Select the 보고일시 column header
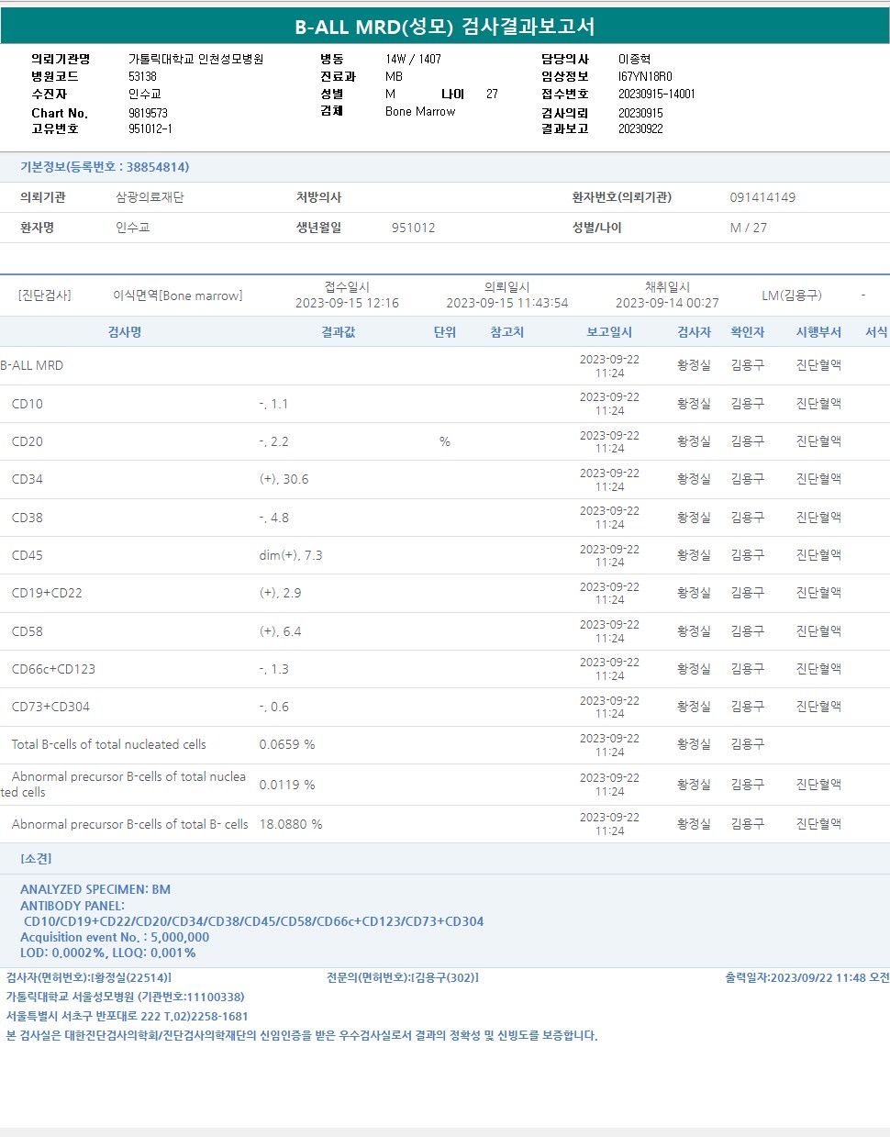The image size is (890, 1137). coord(609,332)
